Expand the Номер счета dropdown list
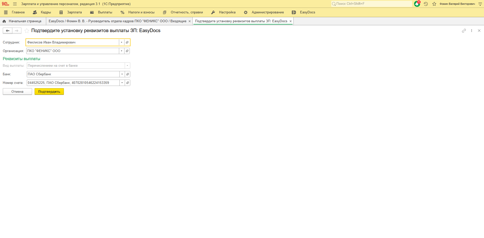Screen dimensions: 484x238 tap(122, 83)
